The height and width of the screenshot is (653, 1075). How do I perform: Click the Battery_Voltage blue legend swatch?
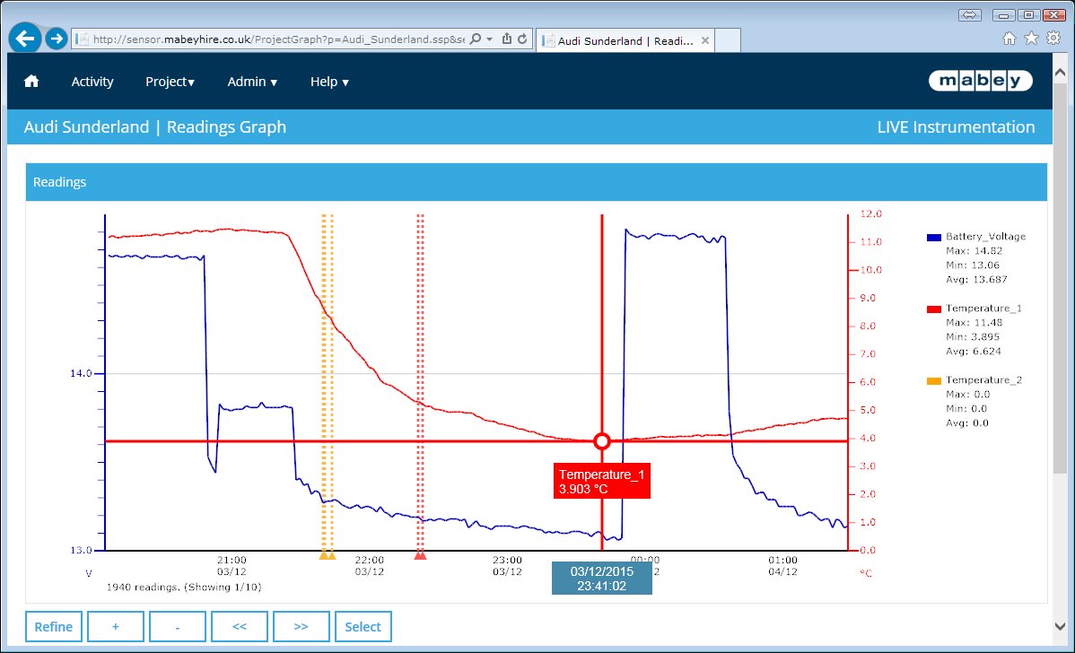934,237
